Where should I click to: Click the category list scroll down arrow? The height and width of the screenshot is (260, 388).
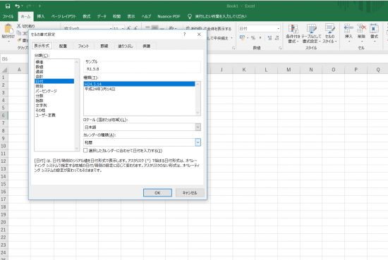(x=77, y=148)
